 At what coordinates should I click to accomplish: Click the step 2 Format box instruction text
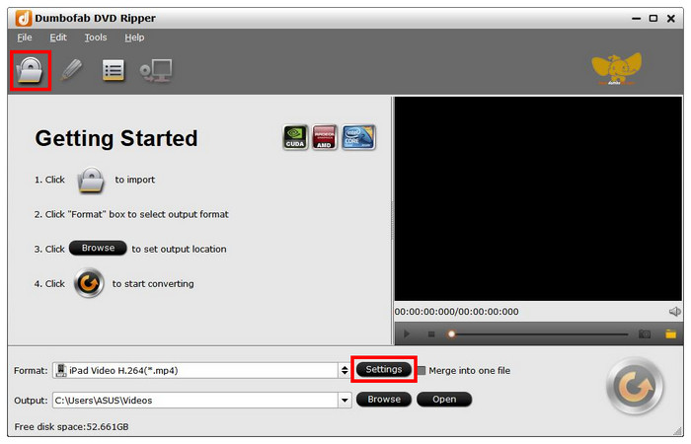tap(131, 214)
